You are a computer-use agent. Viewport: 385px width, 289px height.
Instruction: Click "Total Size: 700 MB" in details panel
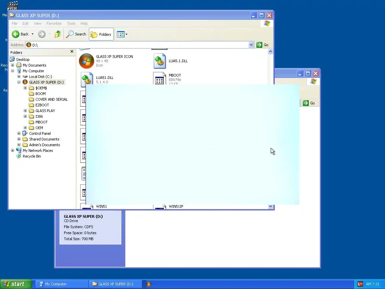pos(79,239)
